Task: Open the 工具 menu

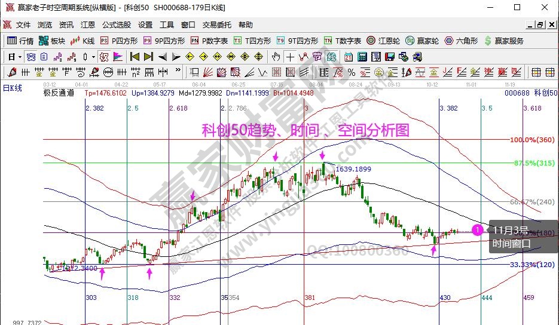Action: pos(166,25)
